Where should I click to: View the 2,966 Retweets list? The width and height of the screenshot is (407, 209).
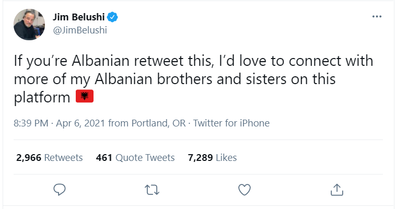click(x=50, y=157)
